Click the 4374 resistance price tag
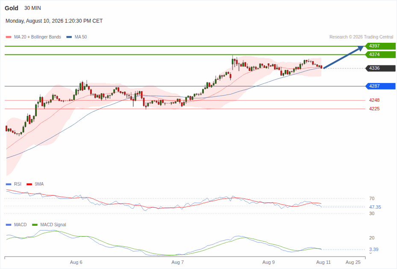Viewport: 397px width, 269px height. click(380, 54)
